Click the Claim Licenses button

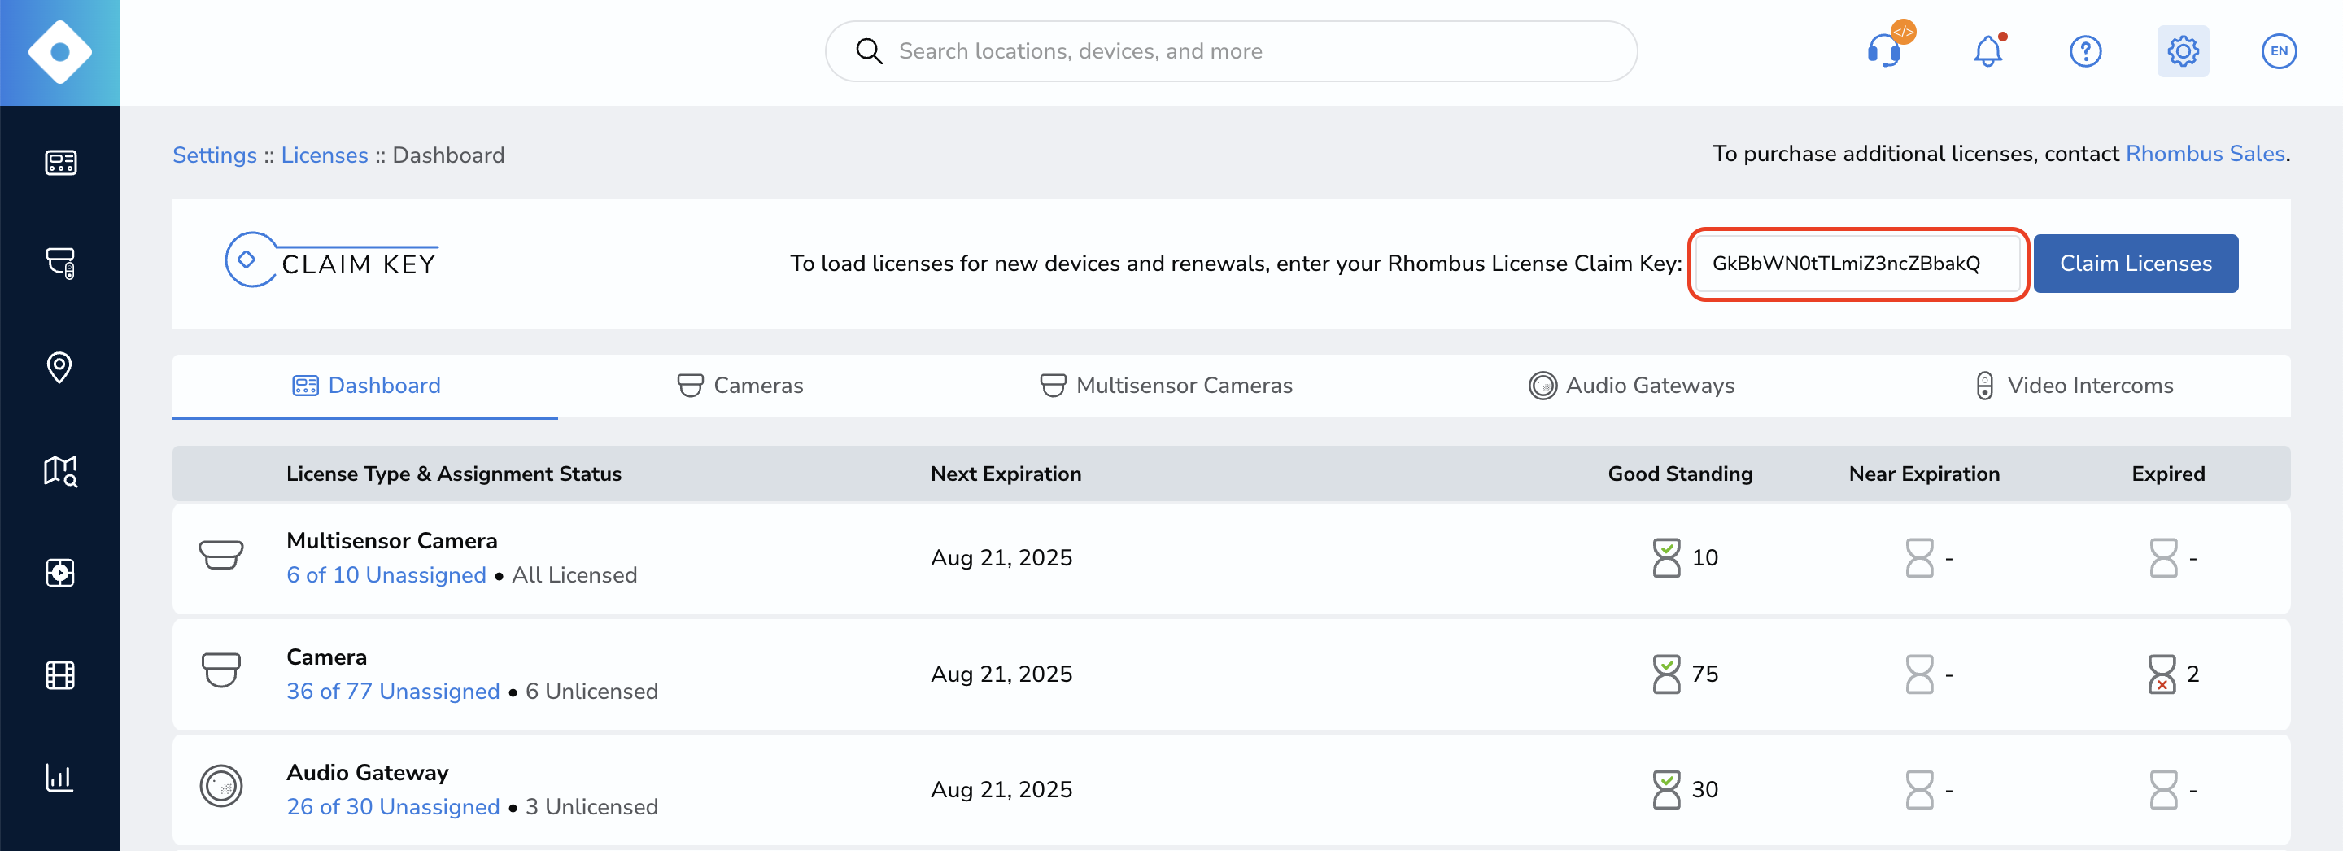pos(2136,264)
